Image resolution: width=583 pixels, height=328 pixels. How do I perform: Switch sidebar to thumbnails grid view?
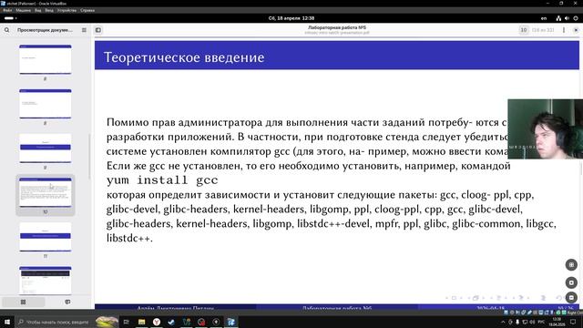point(23,302)
